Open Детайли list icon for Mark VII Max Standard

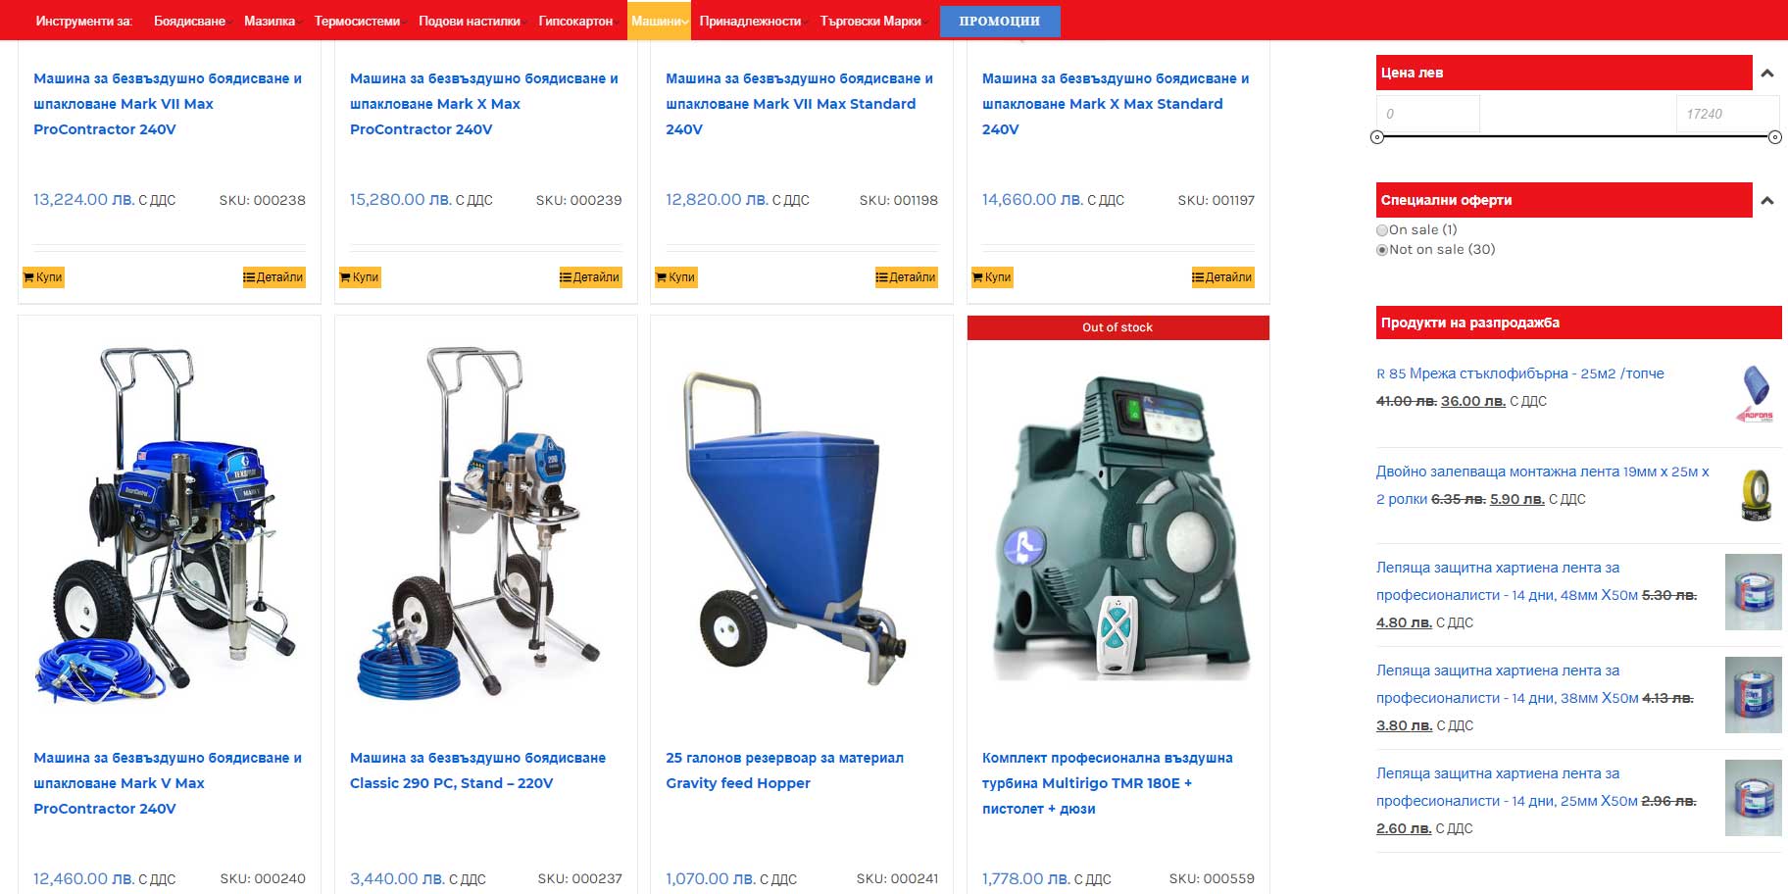pos(906,277)
